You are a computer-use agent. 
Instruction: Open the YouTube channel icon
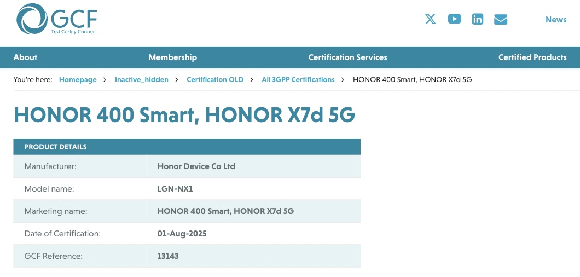[454, 19]
